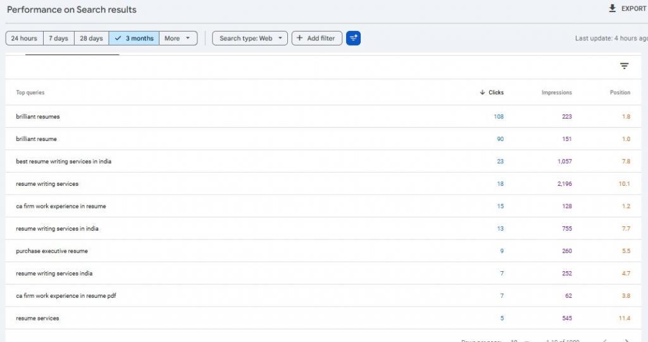Viewport: 648px width, 342px height.
Task: Open 'ca firm work experience in resume pdf' query
Action: (x=66, y=296)
